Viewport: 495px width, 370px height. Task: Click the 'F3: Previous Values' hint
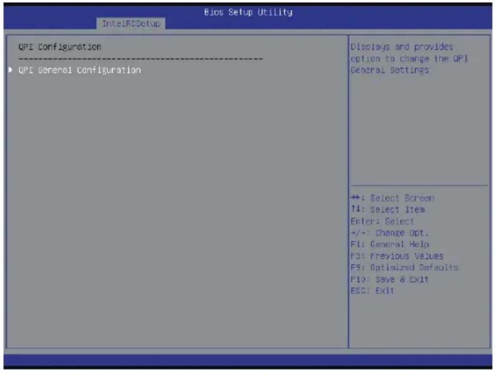397,256
